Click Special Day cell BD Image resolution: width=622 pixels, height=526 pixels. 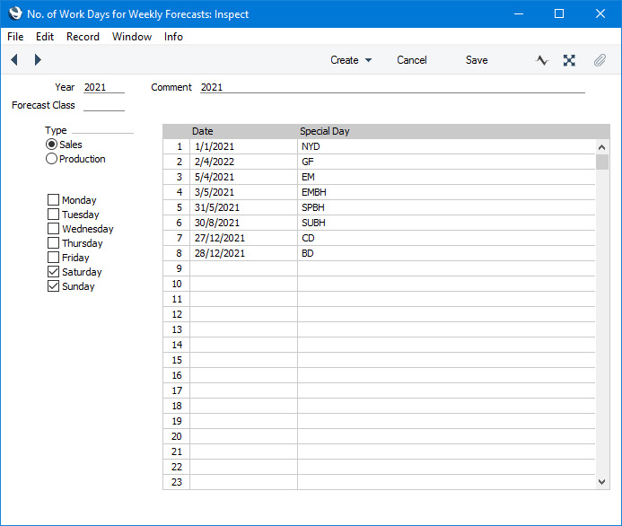446,253
